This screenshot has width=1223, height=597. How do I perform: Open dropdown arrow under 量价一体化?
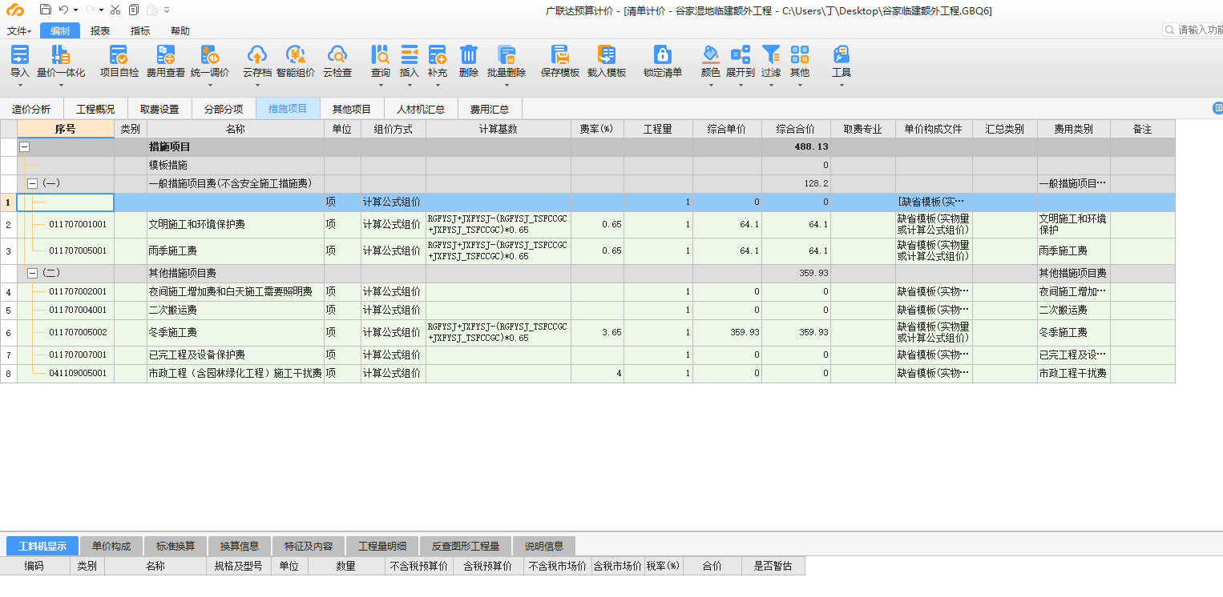(61, 85)
